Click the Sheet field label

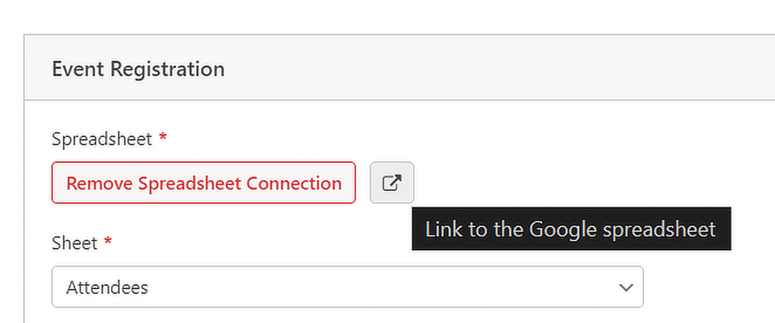tap(74, 243)
